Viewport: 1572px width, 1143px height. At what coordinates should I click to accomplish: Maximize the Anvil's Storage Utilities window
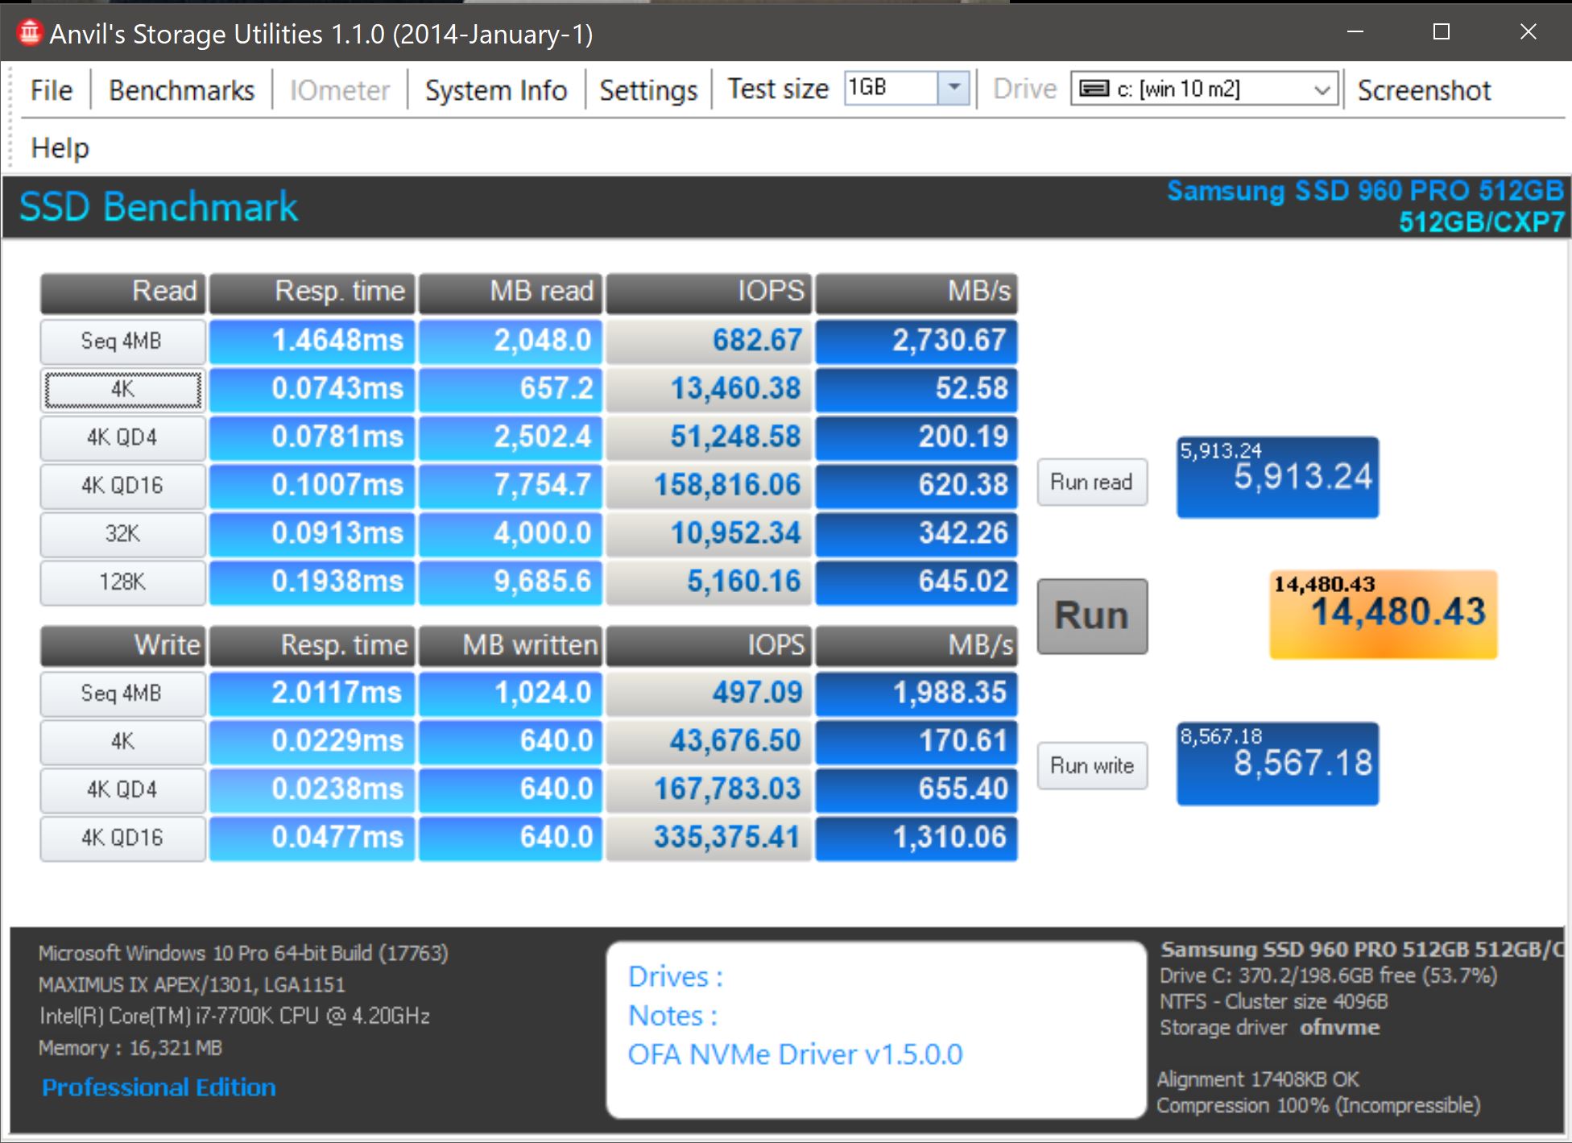click(1442, 32)
